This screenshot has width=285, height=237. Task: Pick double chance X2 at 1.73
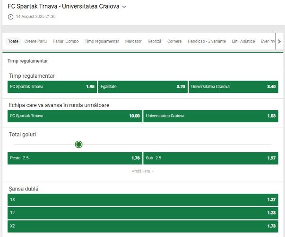point(143,226)
